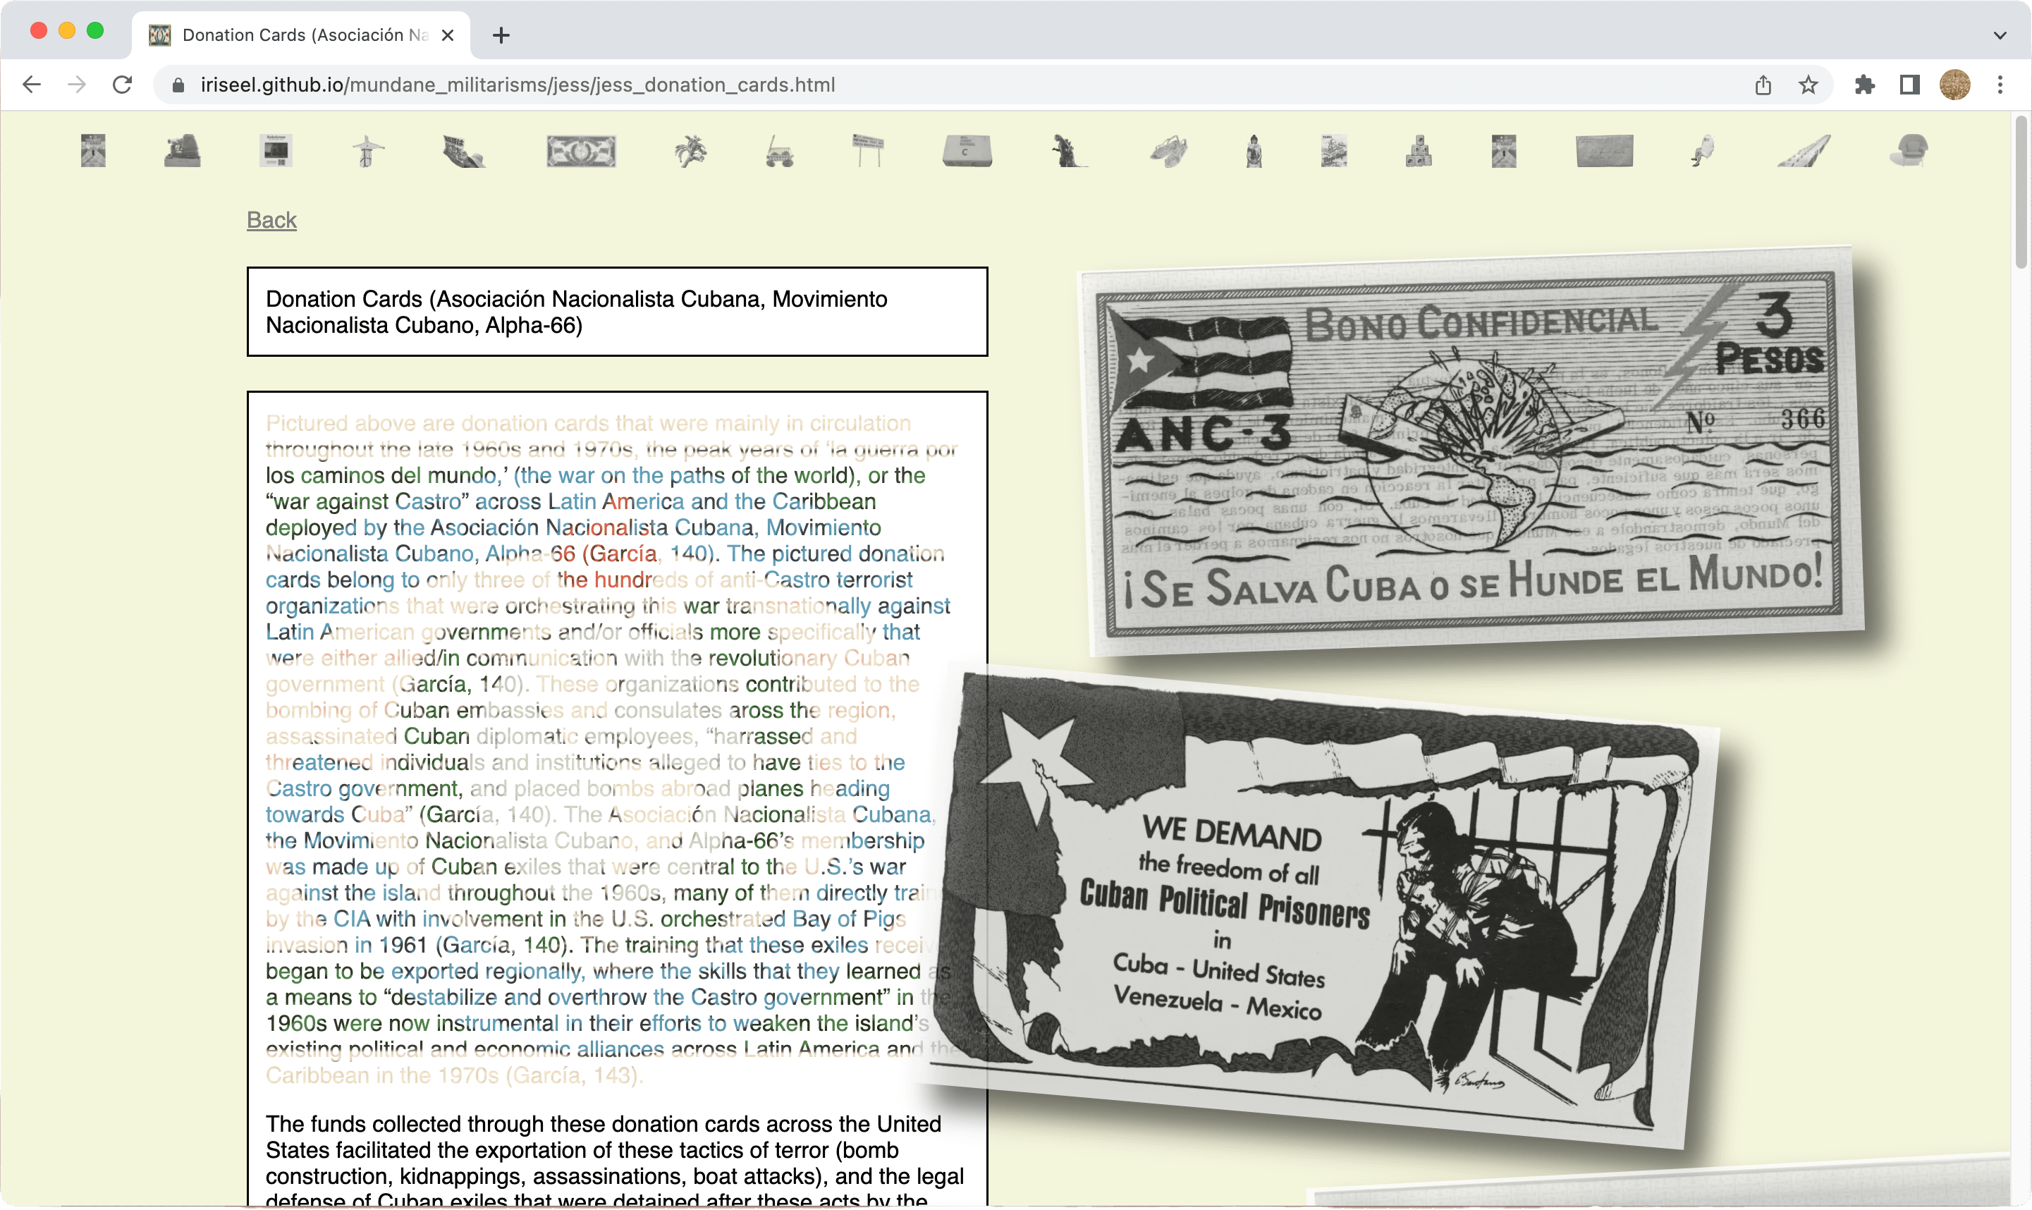Toggle the browser side panel
This screenshot has width=2032, height=1210.
[x=1909, y=85]
